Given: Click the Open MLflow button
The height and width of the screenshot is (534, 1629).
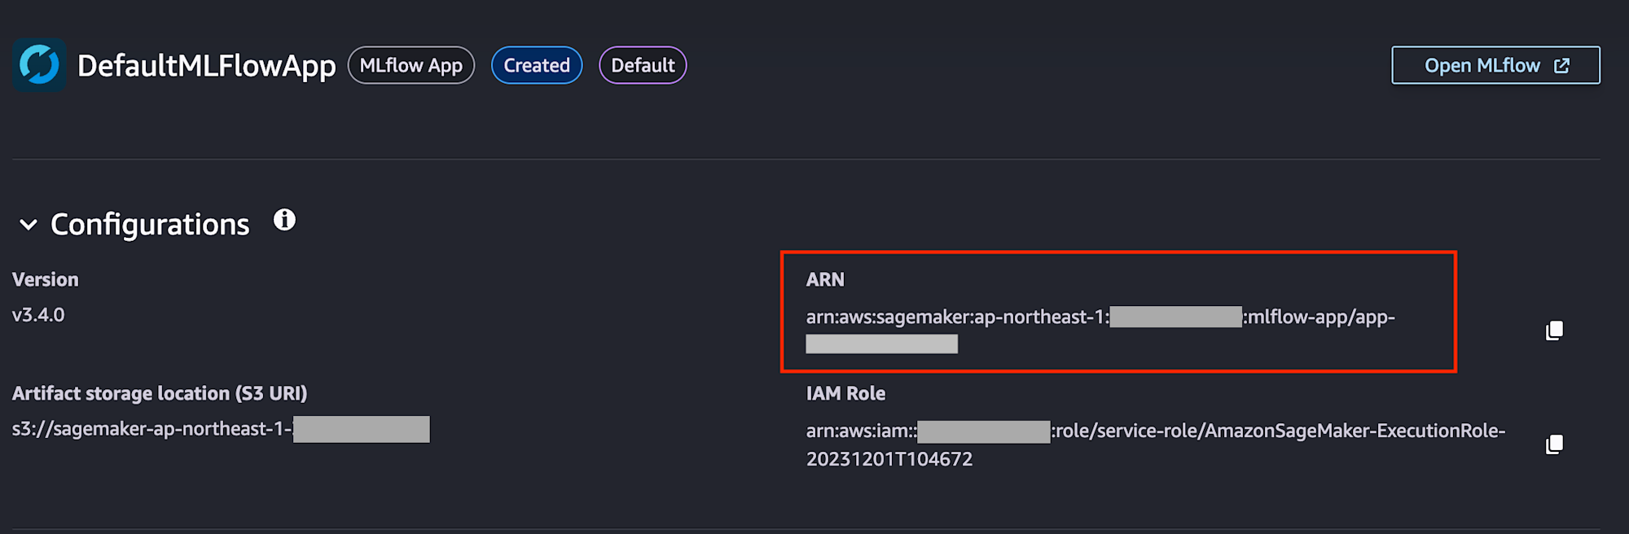Looking at the screenshot, I should [1495, 65].
